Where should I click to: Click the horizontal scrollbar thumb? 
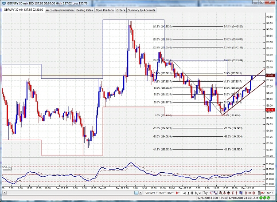click(136, 193)
